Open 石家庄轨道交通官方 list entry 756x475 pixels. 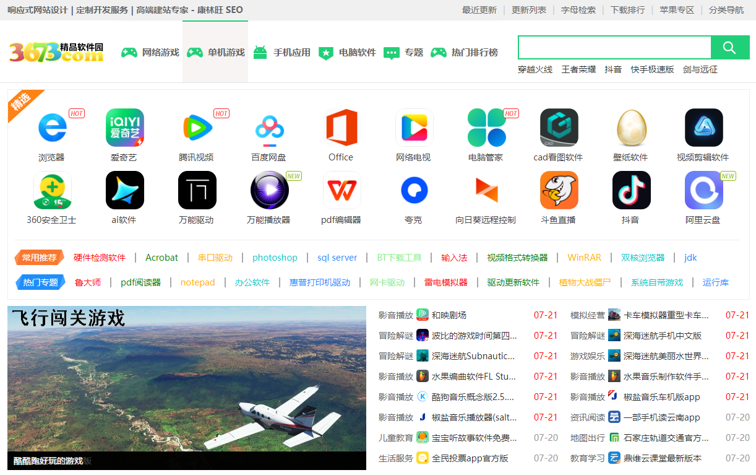(666, 438)
